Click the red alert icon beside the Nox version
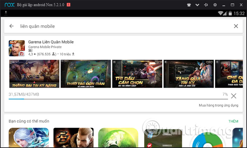The height and width of the screenshot is (148, 247). point(68,5)
